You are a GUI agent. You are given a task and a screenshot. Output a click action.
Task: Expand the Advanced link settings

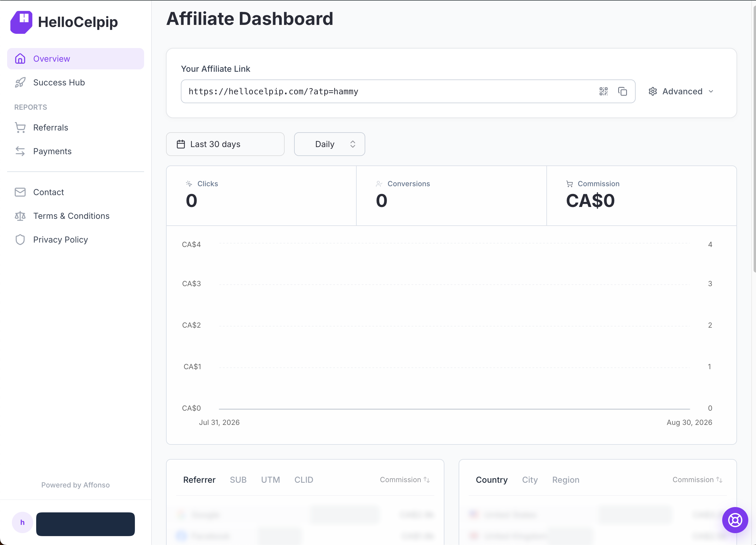pos(681,91)
